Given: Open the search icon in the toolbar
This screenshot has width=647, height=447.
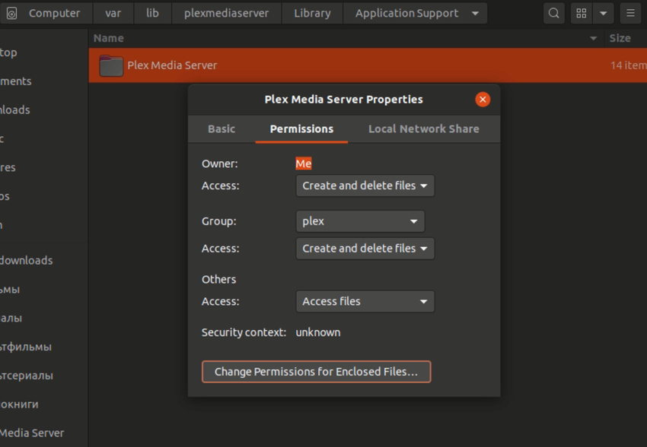Looking at the screenshot, I should point(553,13).
